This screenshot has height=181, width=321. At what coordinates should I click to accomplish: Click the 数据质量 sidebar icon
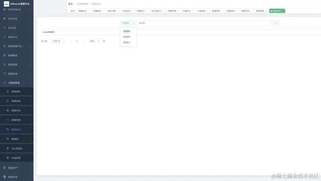coord(4,64)
